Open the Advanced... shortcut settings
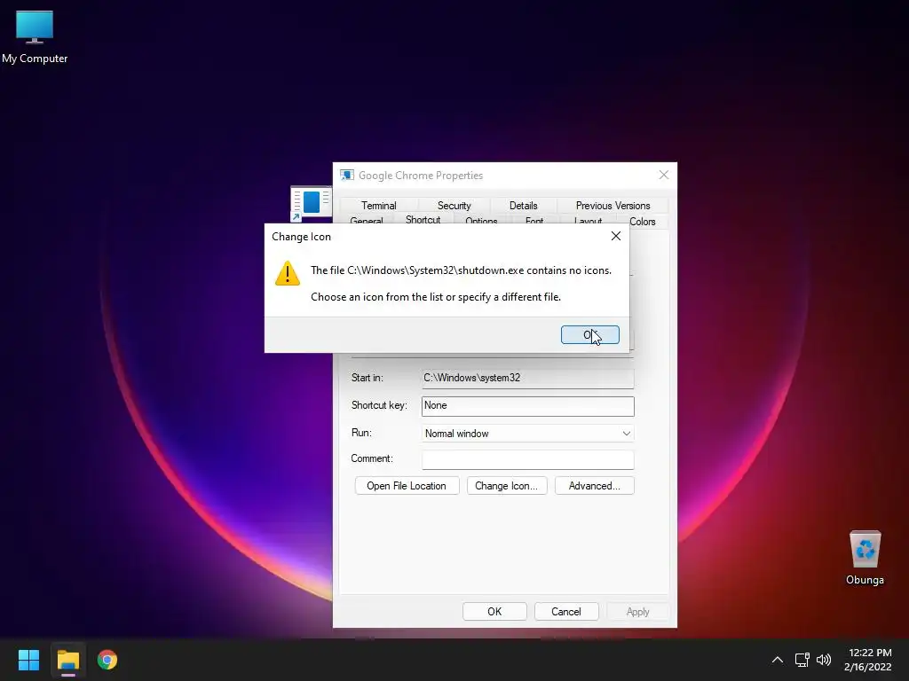Image resolution: width=909 pixels, height=681 pixels. coord(594,486)
